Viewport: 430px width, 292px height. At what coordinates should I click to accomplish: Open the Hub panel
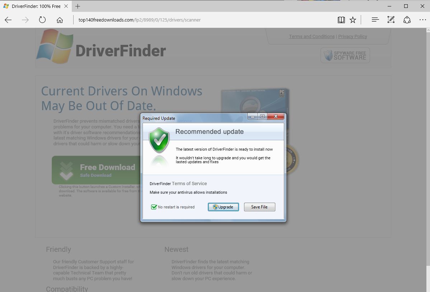tap(375, 20)
